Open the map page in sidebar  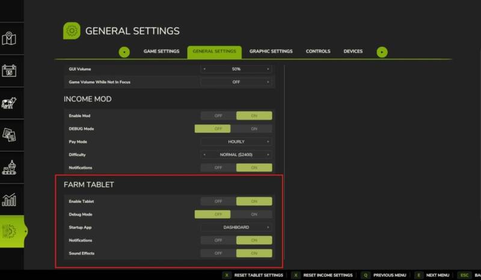click(9, 39)
